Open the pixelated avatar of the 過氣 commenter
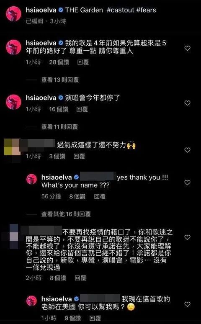The width and height of the screenshot is (201, 324). tap(12, 150)
